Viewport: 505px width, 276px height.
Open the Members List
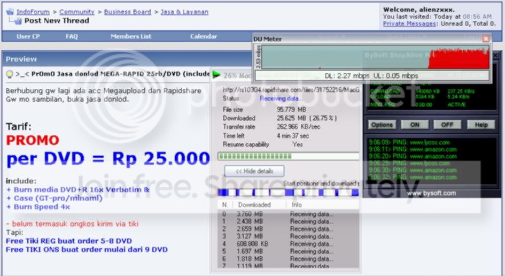tap(131, 36)
